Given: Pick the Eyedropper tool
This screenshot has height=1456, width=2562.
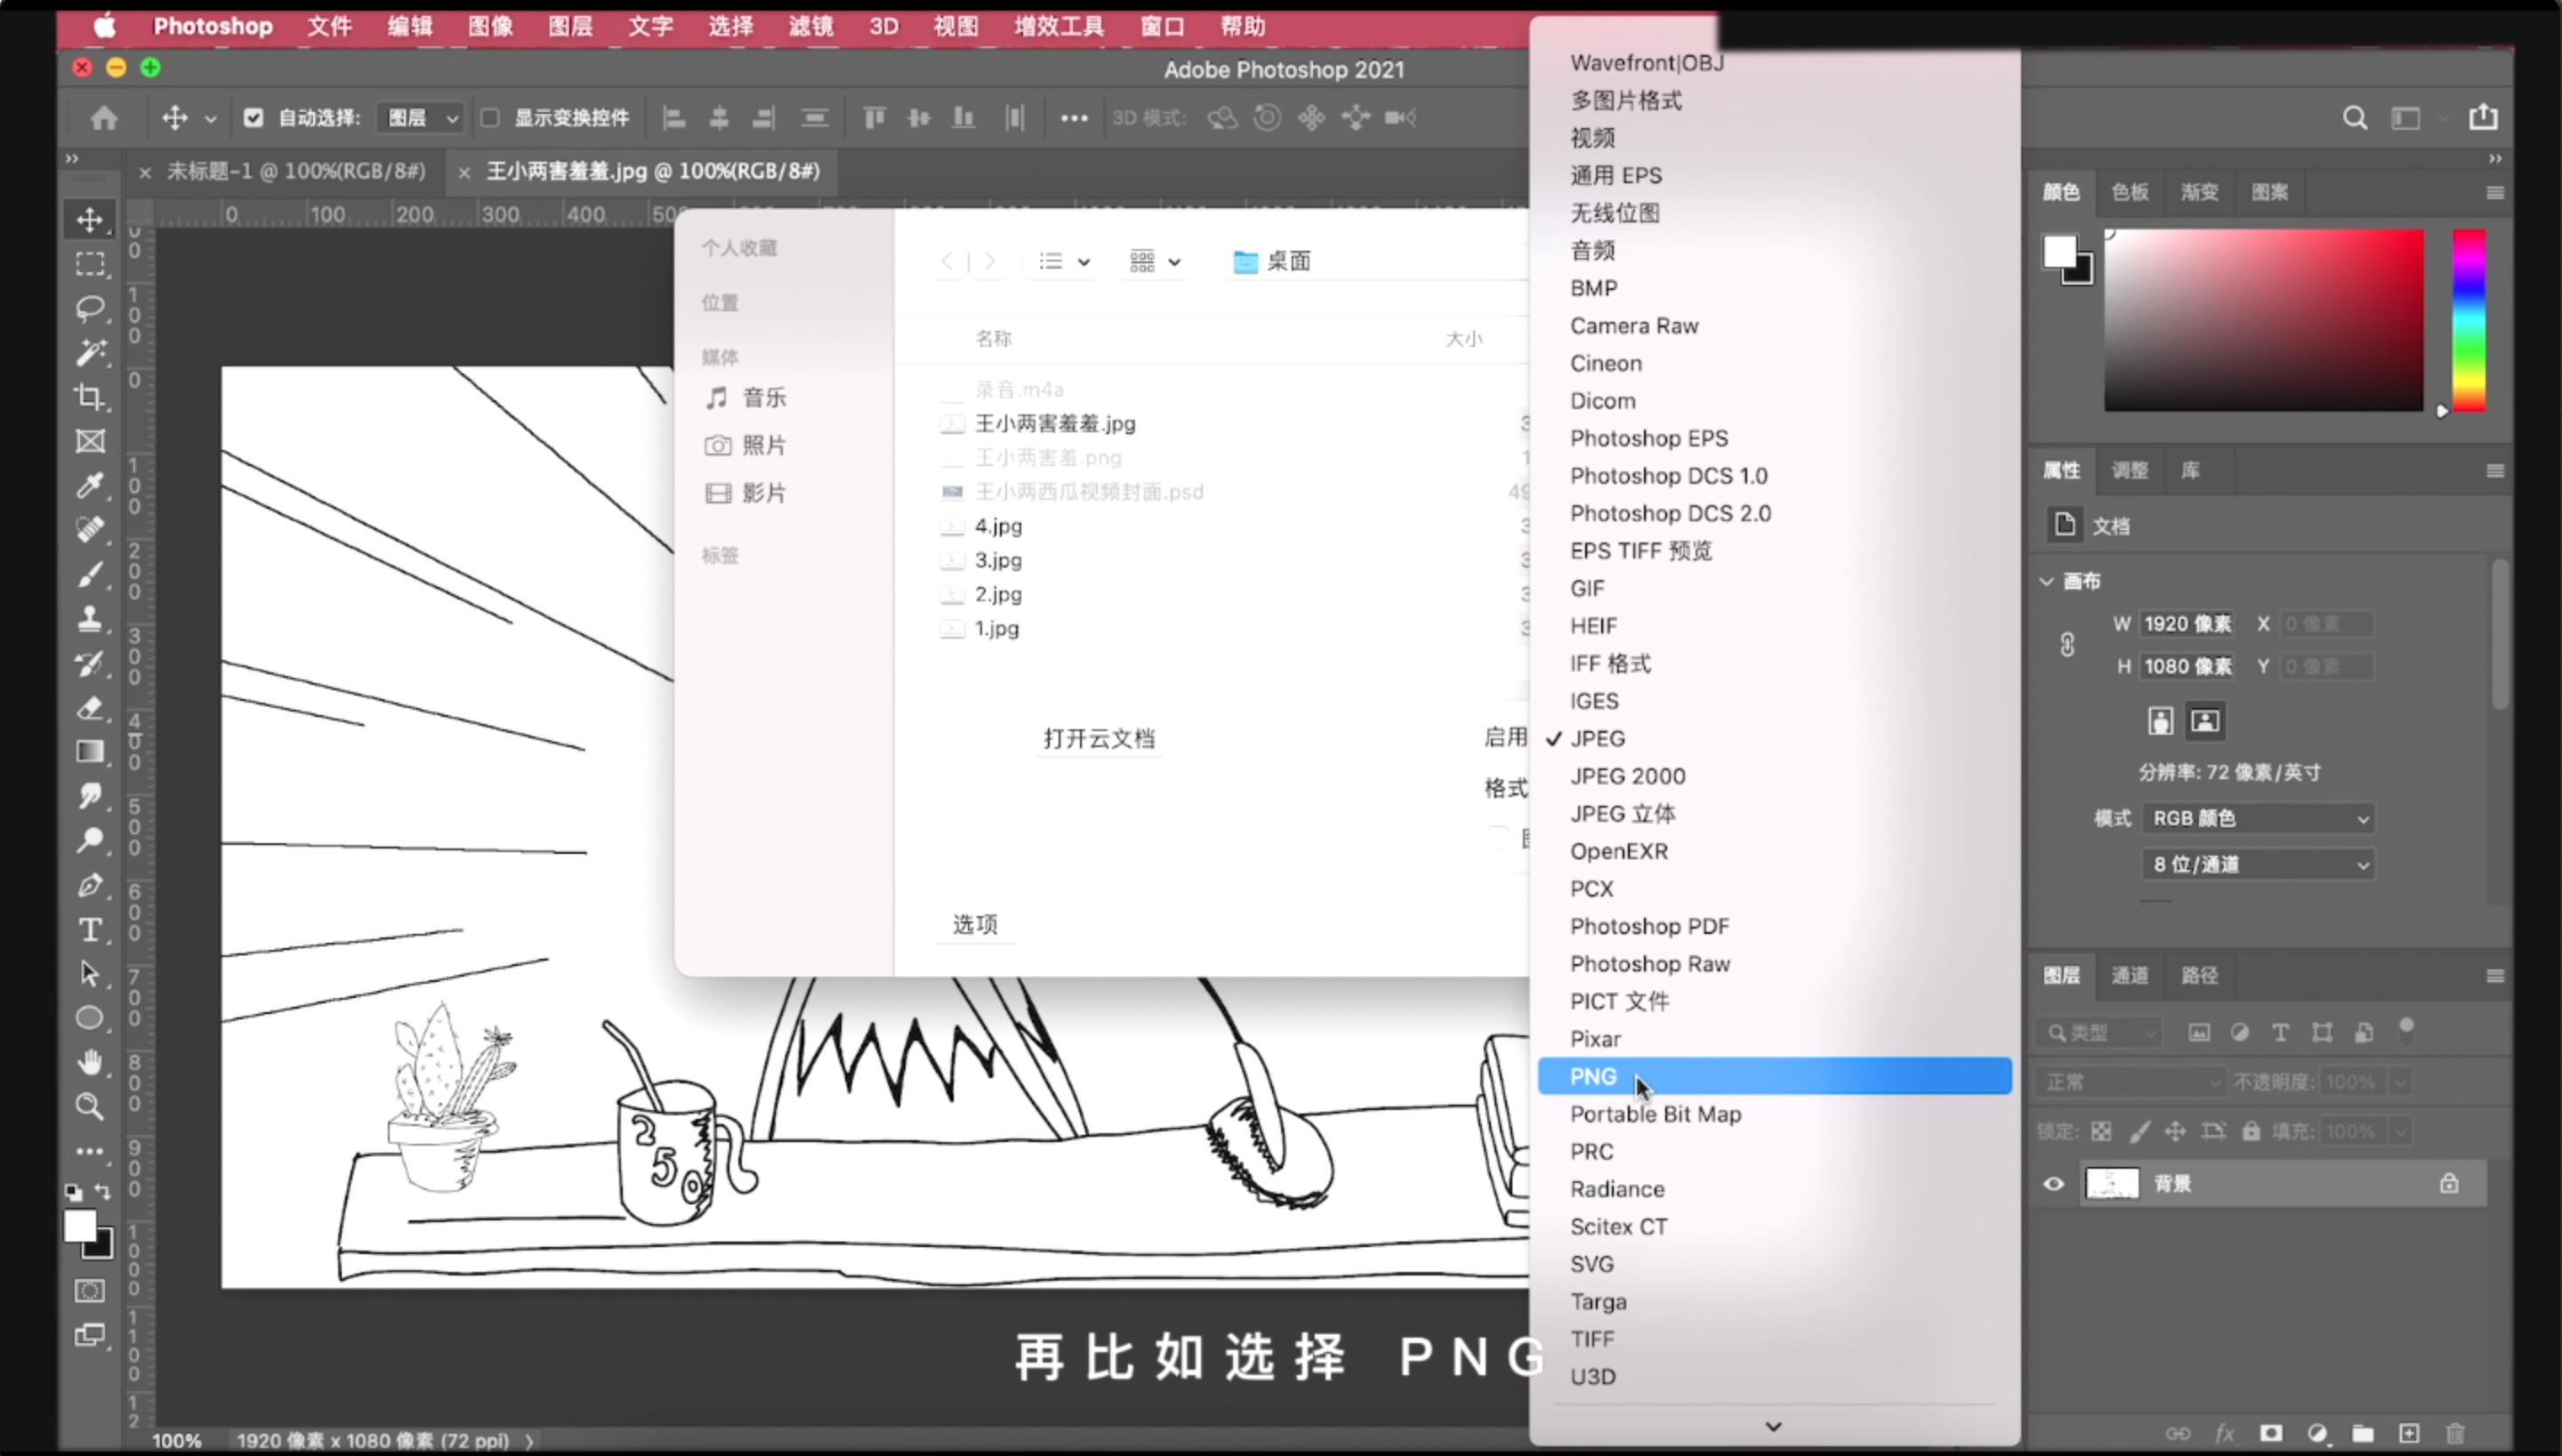Looking at the screenshot, I should (91, 486).
